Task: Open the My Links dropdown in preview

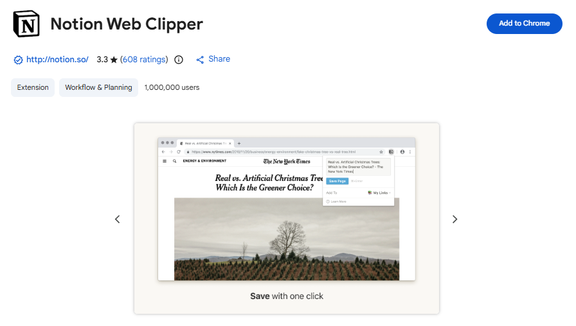Action: click(x=379, y=193)
